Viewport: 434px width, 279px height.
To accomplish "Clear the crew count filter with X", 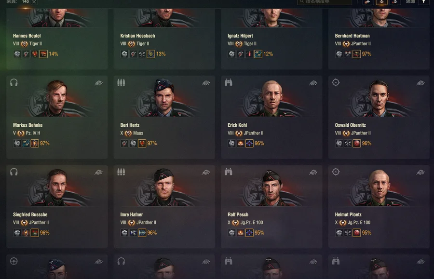I will 34,2.
